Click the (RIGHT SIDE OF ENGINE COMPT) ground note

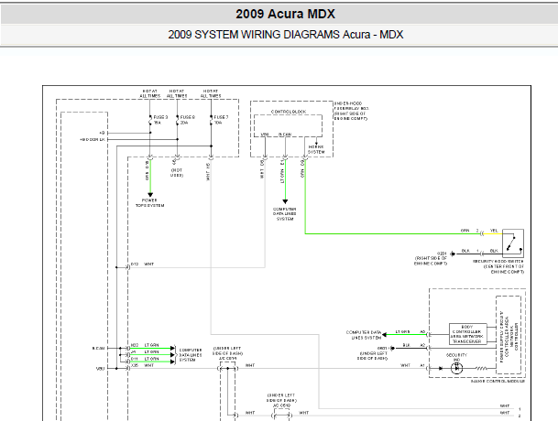(431, 261)
